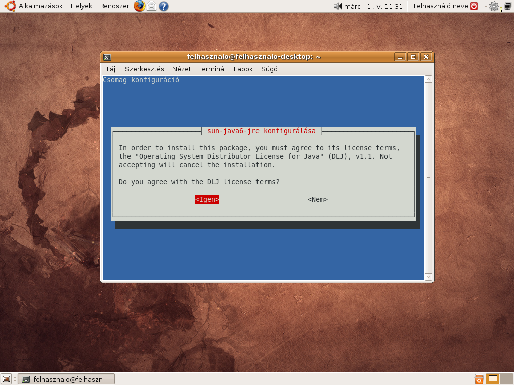Open the Súgó menu
The height and width of the screenshot is (385, 514).
pyautogui.click(x=269, y=69)
